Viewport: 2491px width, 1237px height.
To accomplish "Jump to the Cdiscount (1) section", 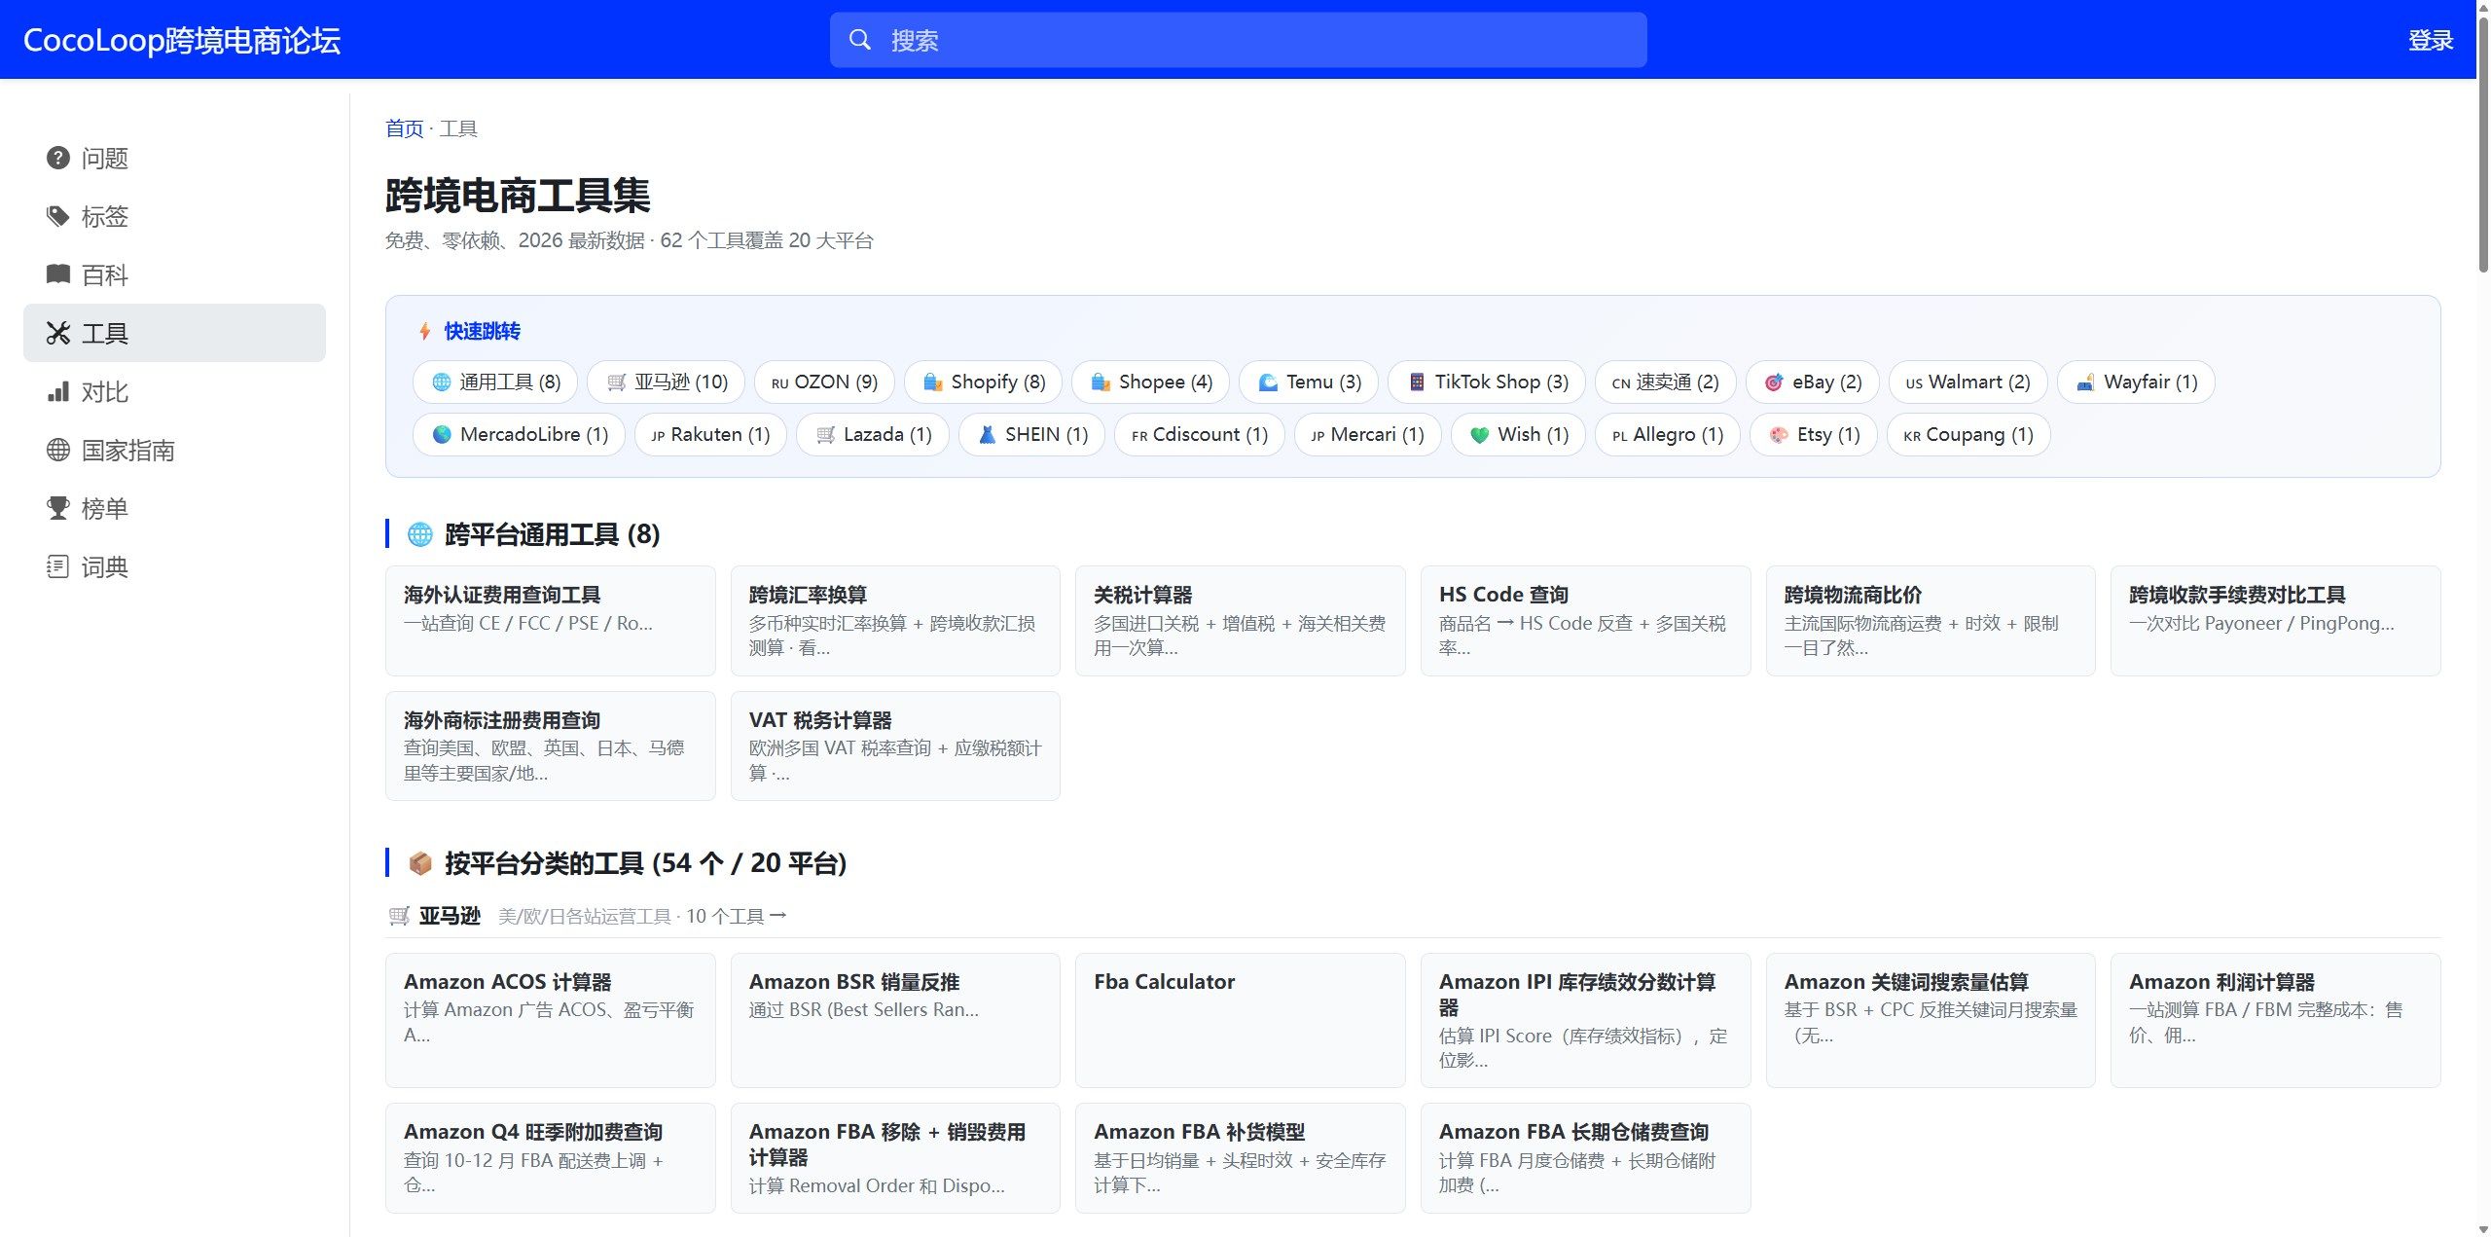I will click(x=1200, y=435).
